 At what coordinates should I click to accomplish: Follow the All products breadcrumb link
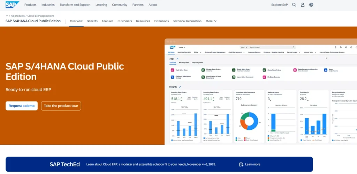coord(18,16)
